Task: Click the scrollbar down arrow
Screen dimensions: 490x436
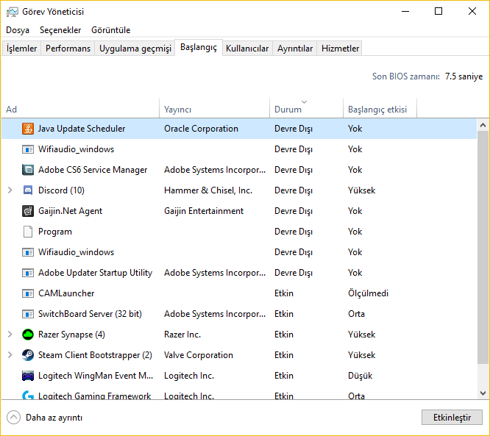Action: tap(483, 393)
